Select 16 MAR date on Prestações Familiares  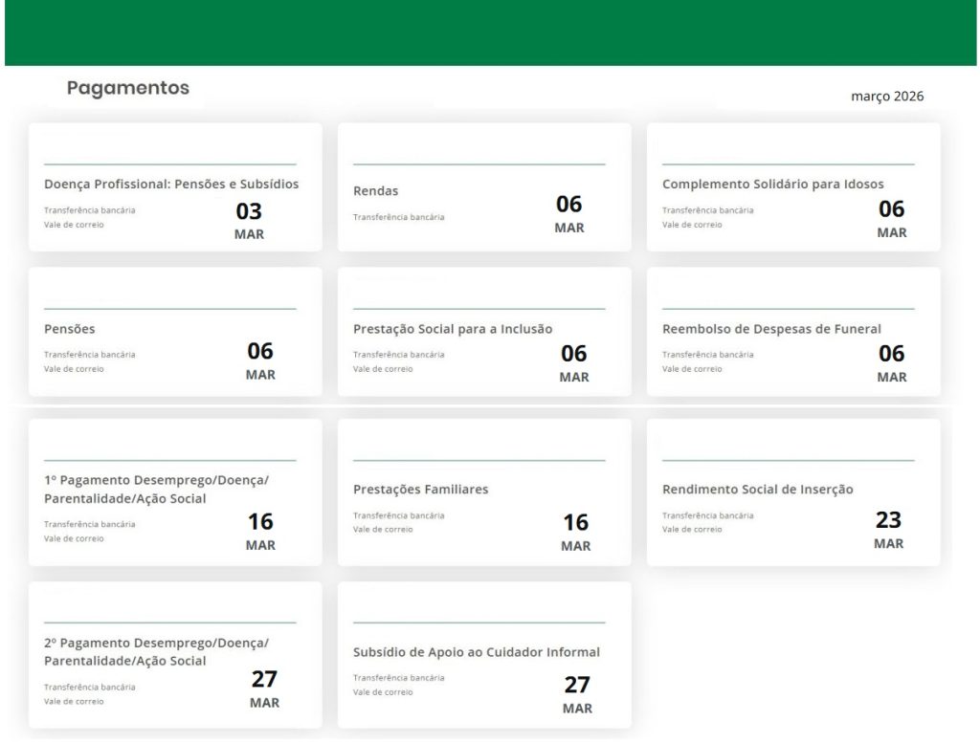[575, 532]
